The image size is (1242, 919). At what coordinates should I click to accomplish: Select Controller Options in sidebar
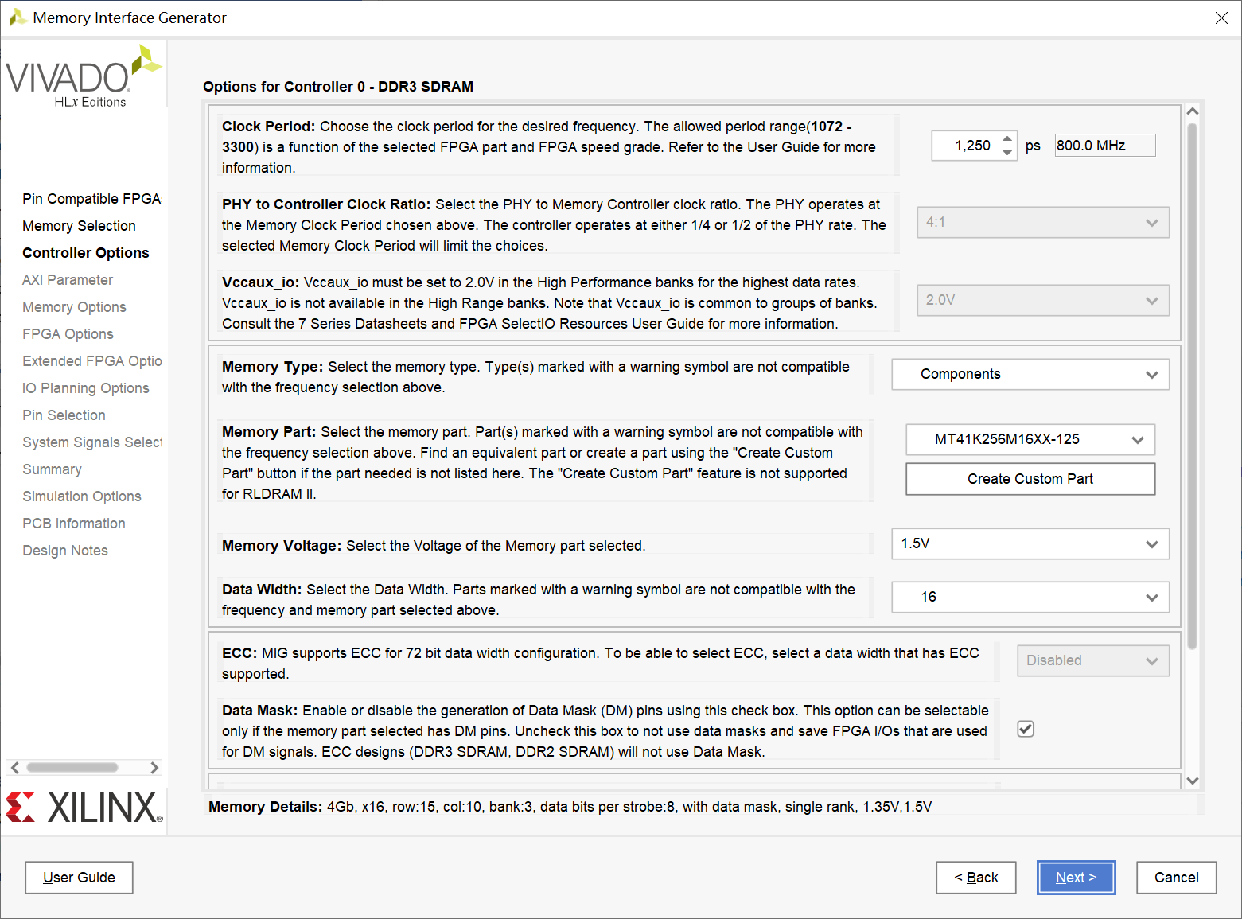tap(86, 253)
